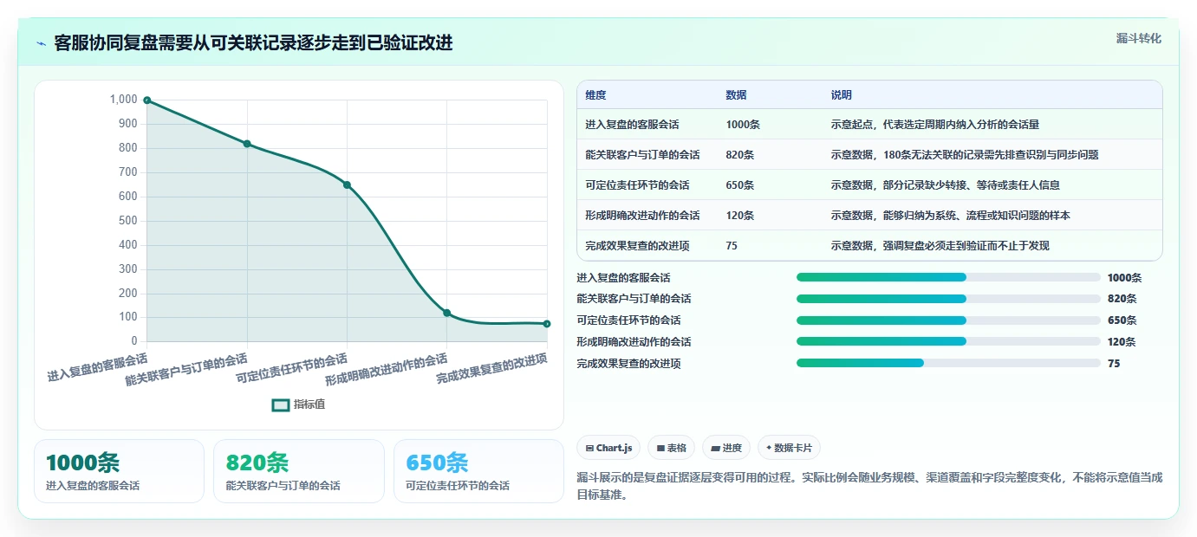Click the chart point for 形成明确改进动作的会话
The width and height of the screenshot is (1197, 537).
pyautogui.click(x=447, y=313)
